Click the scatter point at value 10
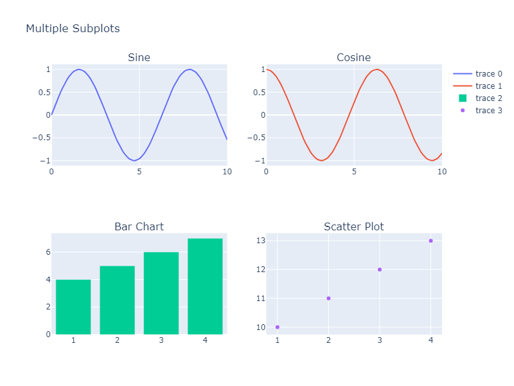The height and width of the screenshot is (386, 514). pyautogui.click(x=278, y=327)
